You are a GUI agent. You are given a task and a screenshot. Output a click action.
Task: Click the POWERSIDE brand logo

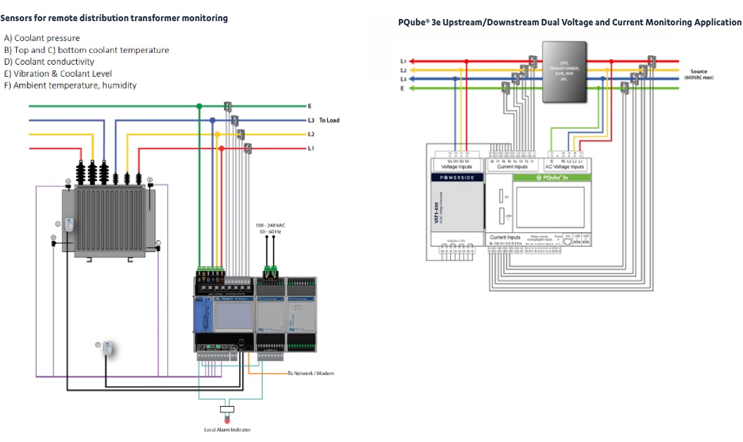tap(457, 177)
